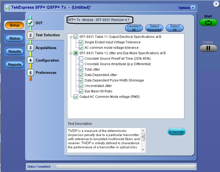The width and height of the screenshot is (220, 172).
Task: Click the Select All button
Action: (175, 28)
